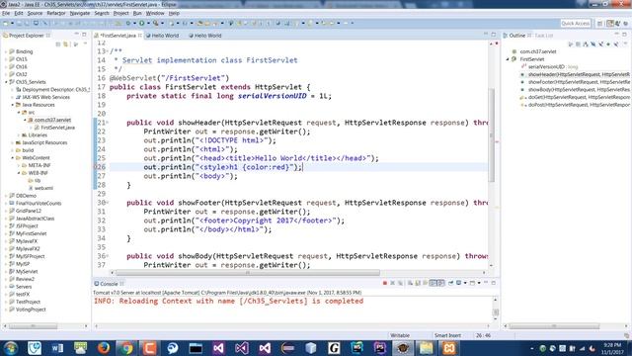Open PhpStorm from taskbar
The image size is (632, 356).
[379, 348]
